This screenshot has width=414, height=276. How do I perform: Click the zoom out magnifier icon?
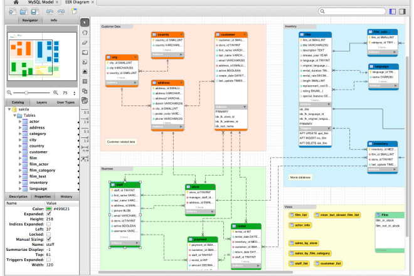(9, 93)
